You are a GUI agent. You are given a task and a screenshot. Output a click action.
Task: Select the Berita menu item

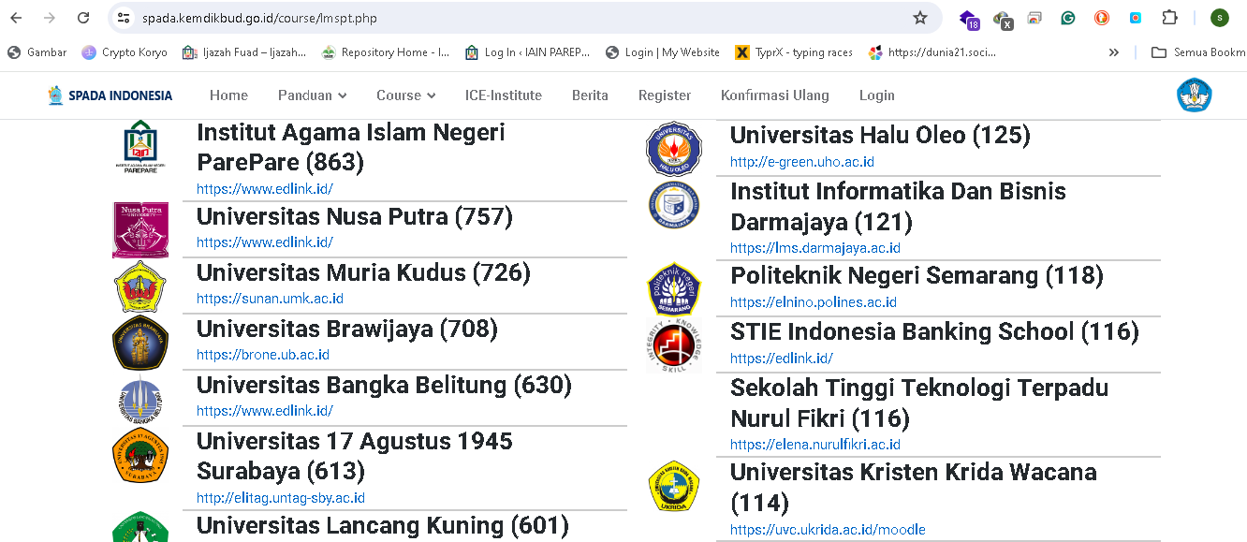(590, 95)
